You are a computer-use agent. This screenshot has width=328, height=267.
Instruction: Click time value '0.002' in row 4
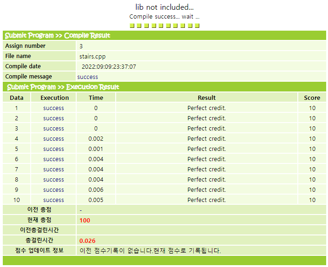click(96, 139)
